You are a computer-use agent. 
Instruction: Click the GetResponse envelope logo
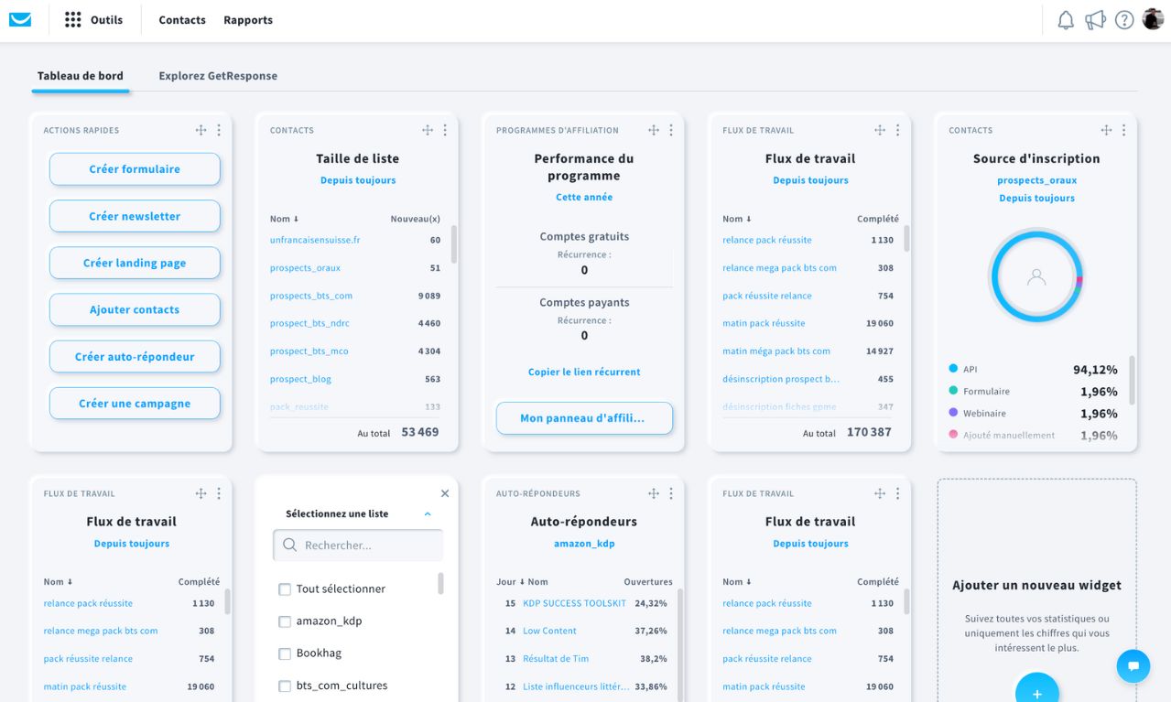20,20
